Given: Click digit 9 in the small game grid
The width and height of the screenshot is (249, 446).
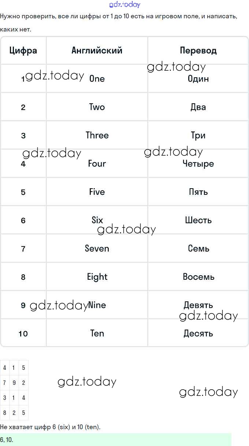Looking at the screenshot, I should (x=14, y=383).
